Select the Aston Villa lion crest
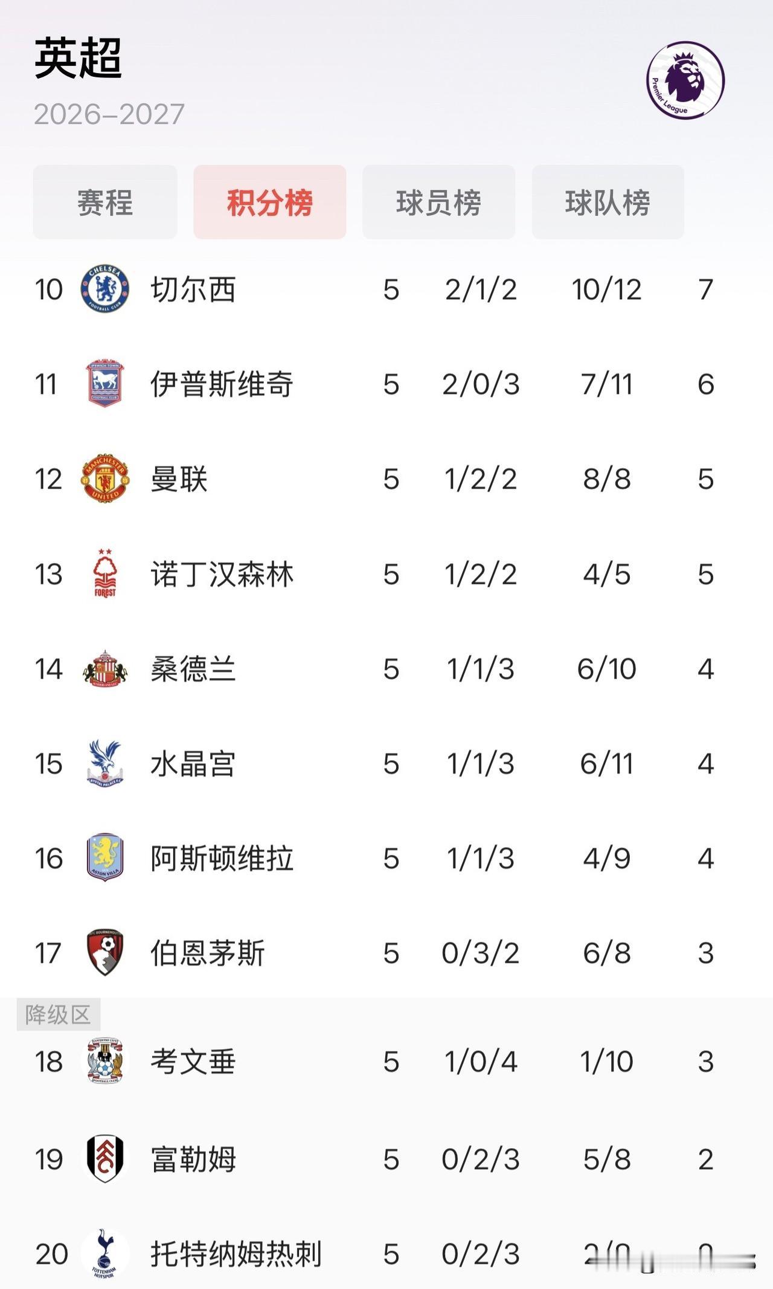The width and height of the screenshot is (773, 1289). [105, 858]
